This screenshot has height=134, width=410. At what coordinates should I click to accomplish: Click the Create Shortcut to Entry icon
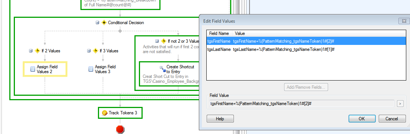163,69
